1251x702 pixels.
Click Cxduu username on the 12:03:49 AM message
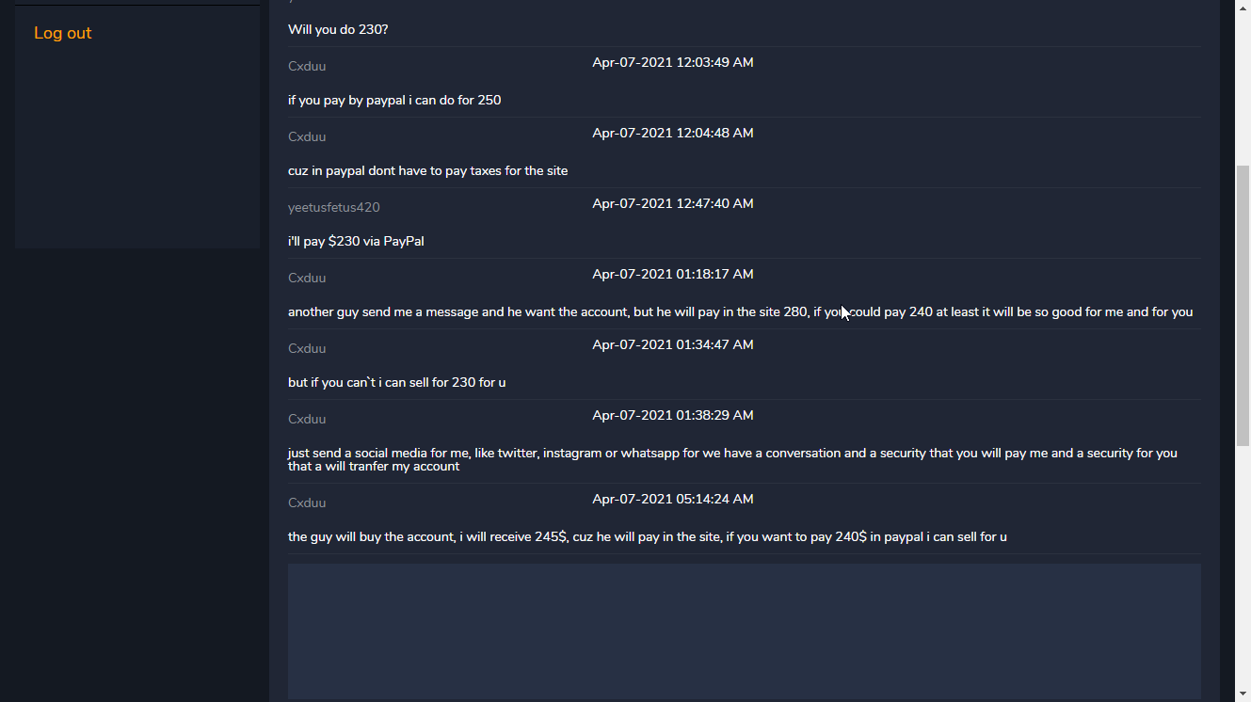[x=307, y=66]
